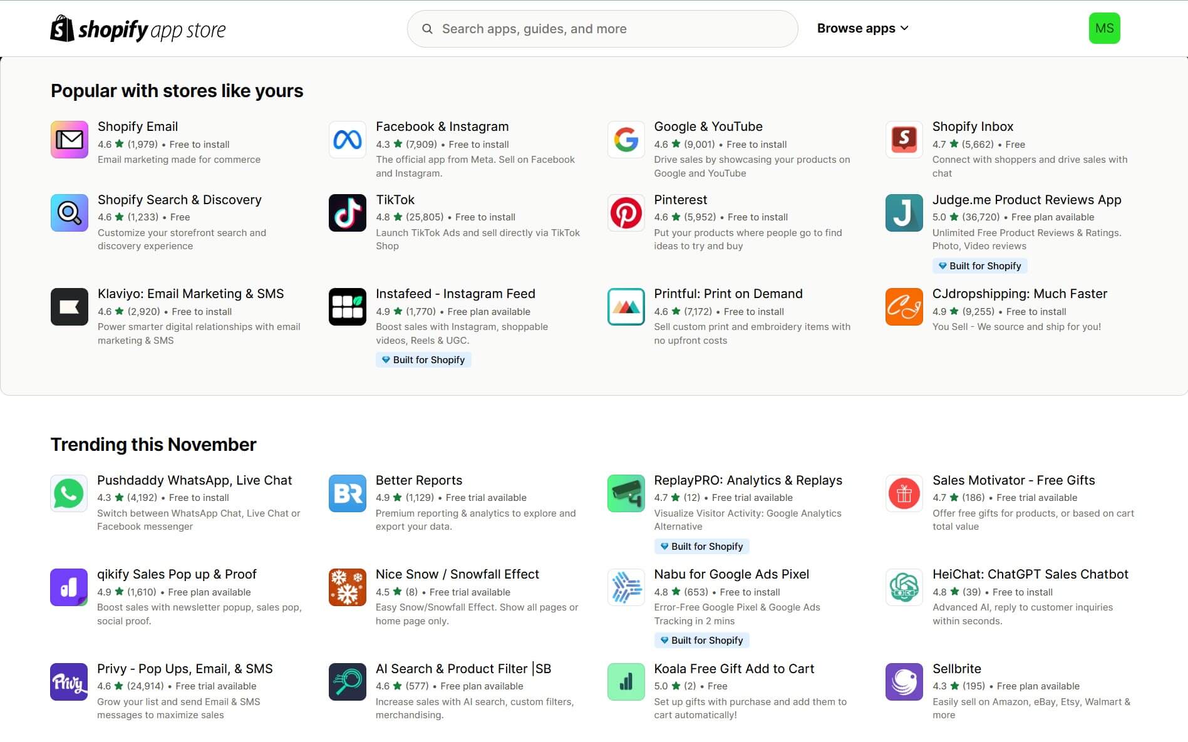The width and height of the screenshot is (1188, 742).
Task: Open Instafeed - Instagram Feed link
Action: point(455,294)
